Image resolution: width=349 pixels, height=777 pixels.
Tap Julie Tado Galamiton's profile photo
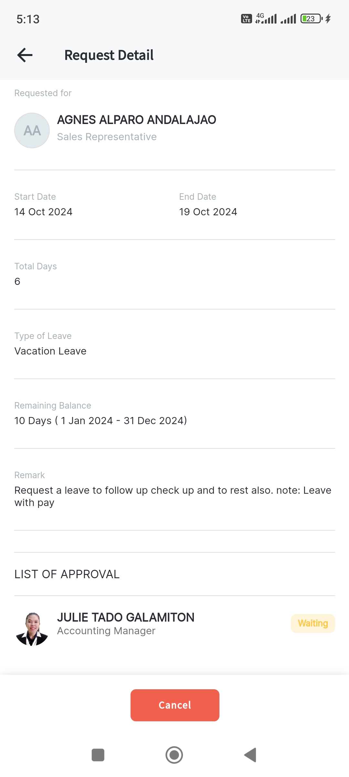click(32, 629)
